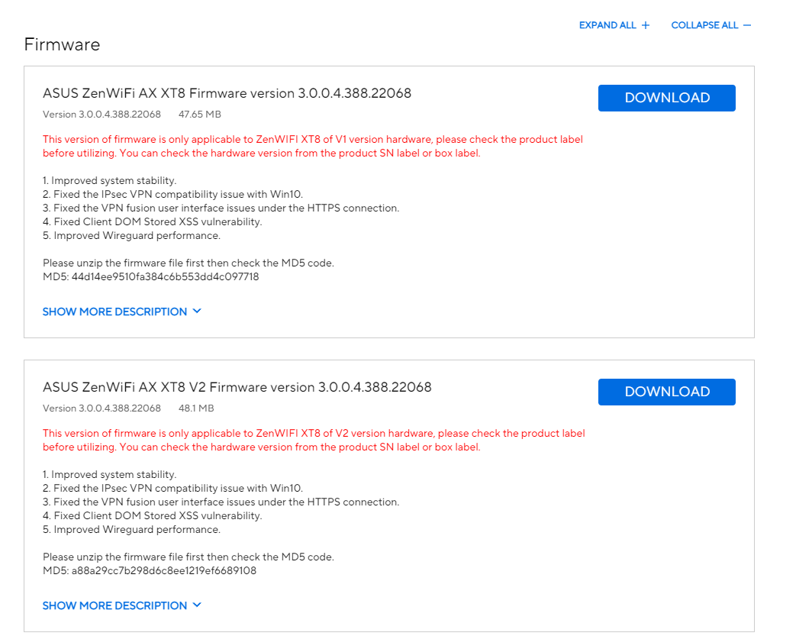This screenshot has width=812, height=636.
Task: Download the 47.65 MB XT8 V1 firmware
Action: pyautogui.click(x=666, y=98)
